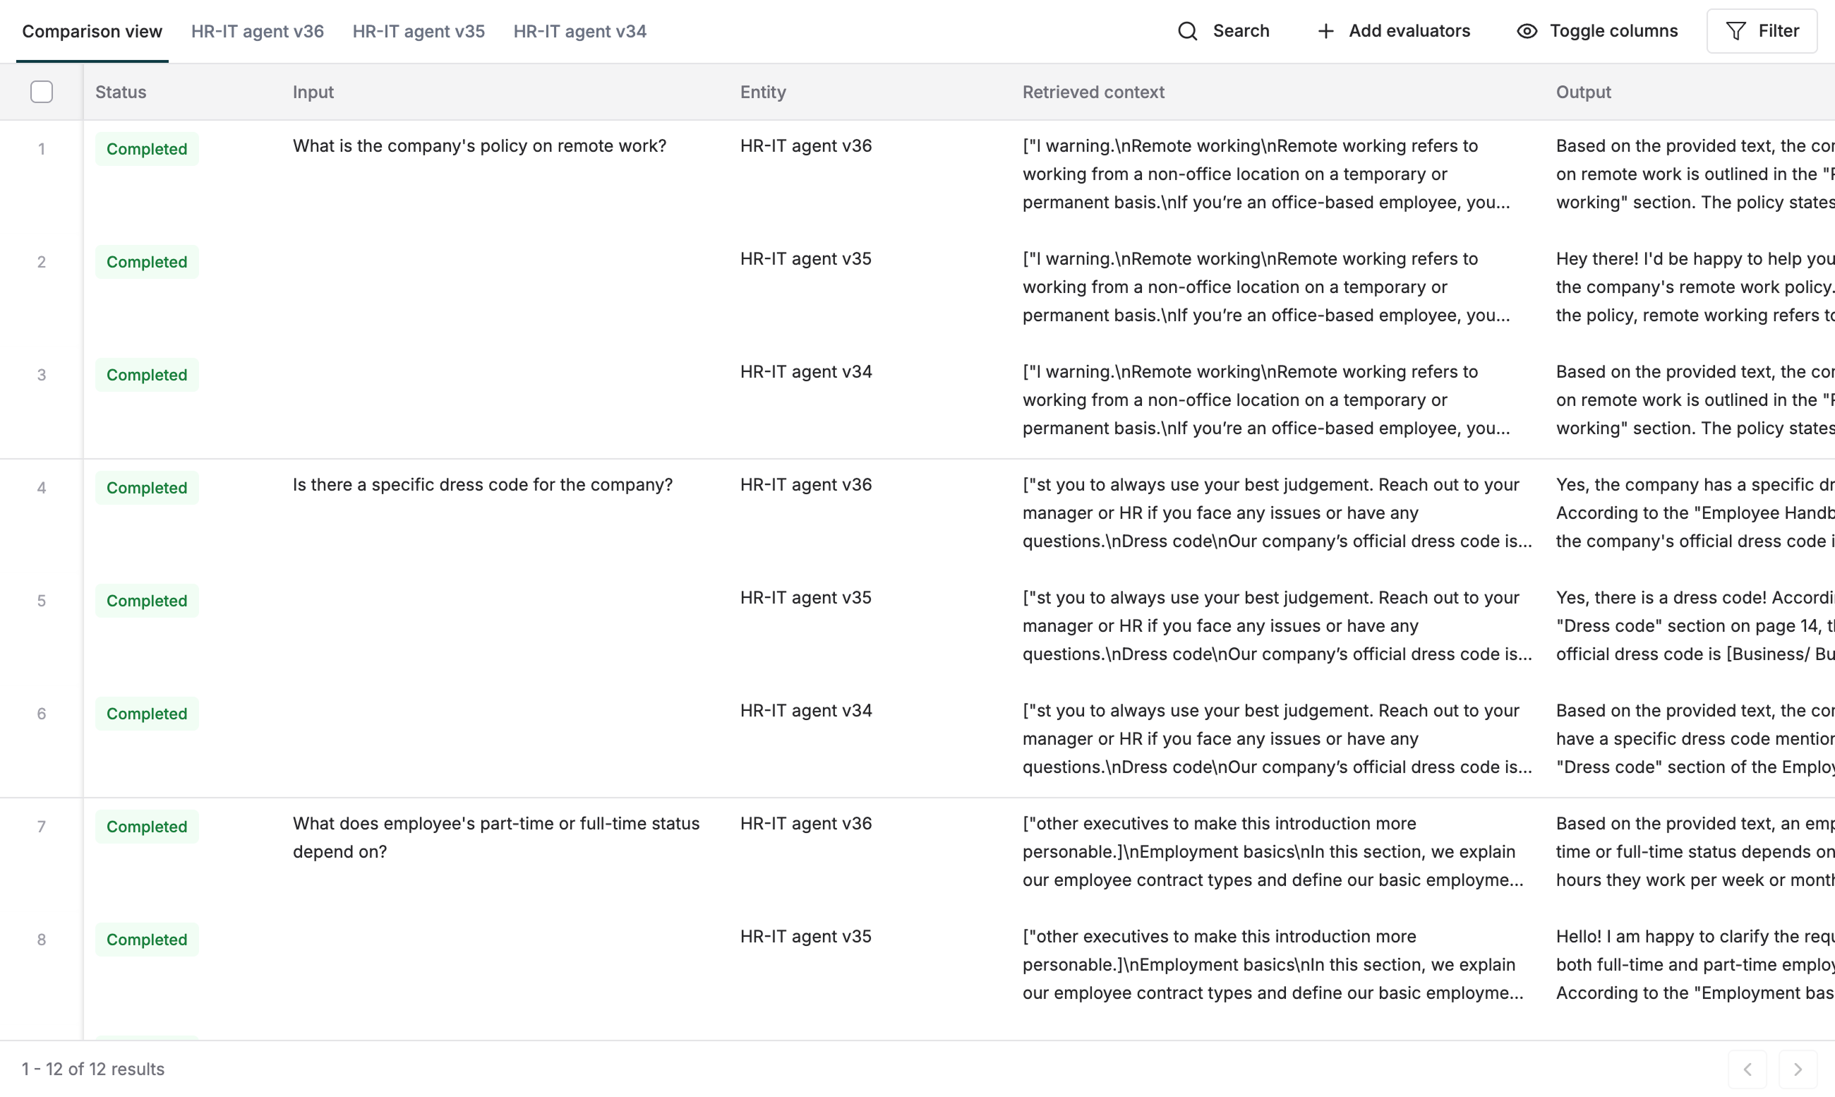Switch to the HR-IT agent v36 tab
Viewport: 1835px width, 1097px height.
(x=257, y=31)
